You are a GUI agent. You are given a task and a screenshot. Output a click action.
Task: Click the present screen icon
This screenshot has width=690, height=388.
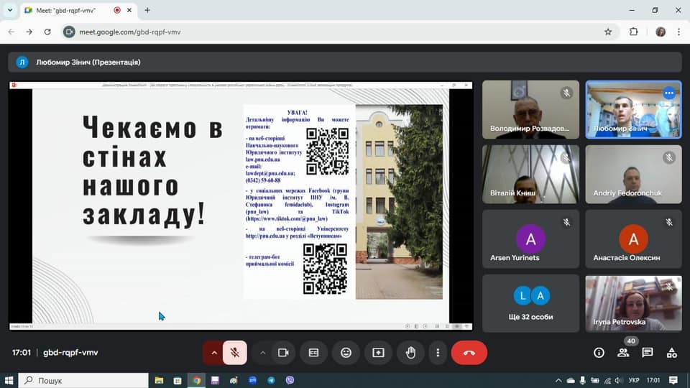tap(379, 353)
